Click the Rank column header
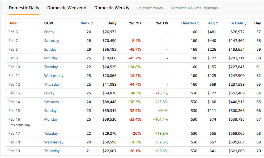This screenshot has width=264, height=158. 85,23
